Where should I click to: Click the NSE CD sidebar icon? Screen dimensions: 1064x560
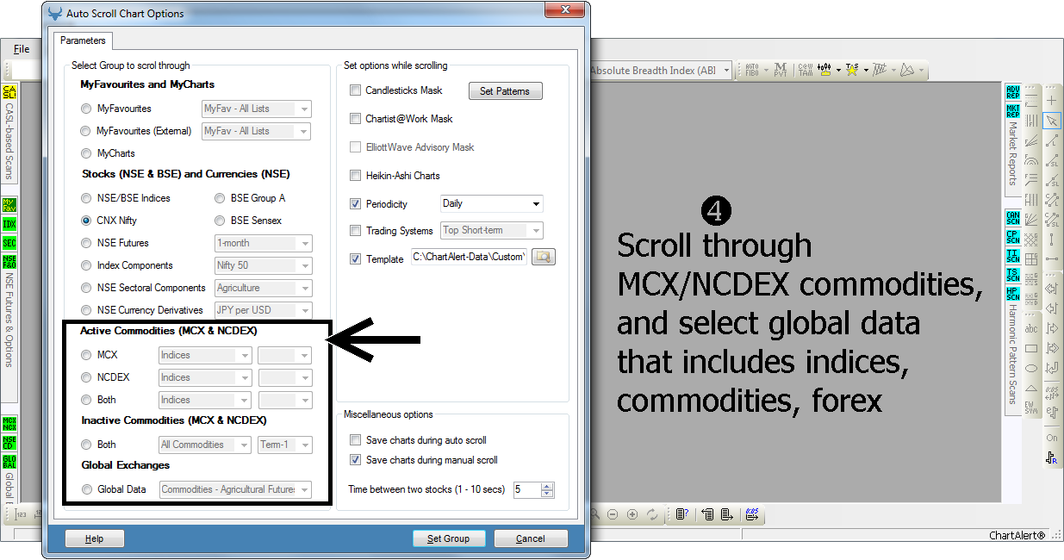pyautogui.click(x=10, y=442)
